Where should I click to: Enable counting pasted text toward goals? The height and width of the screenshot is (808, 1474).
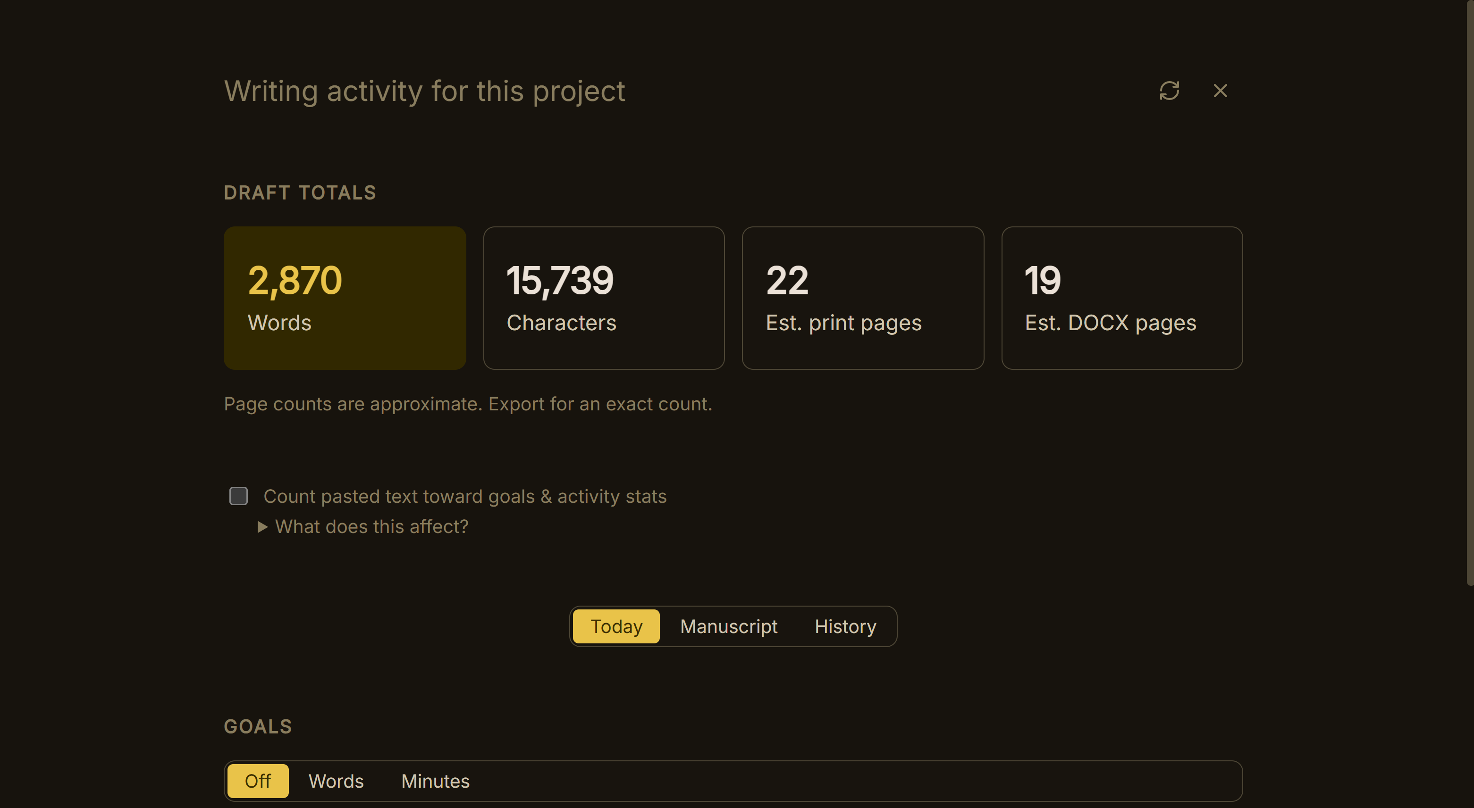coord(239,496)
